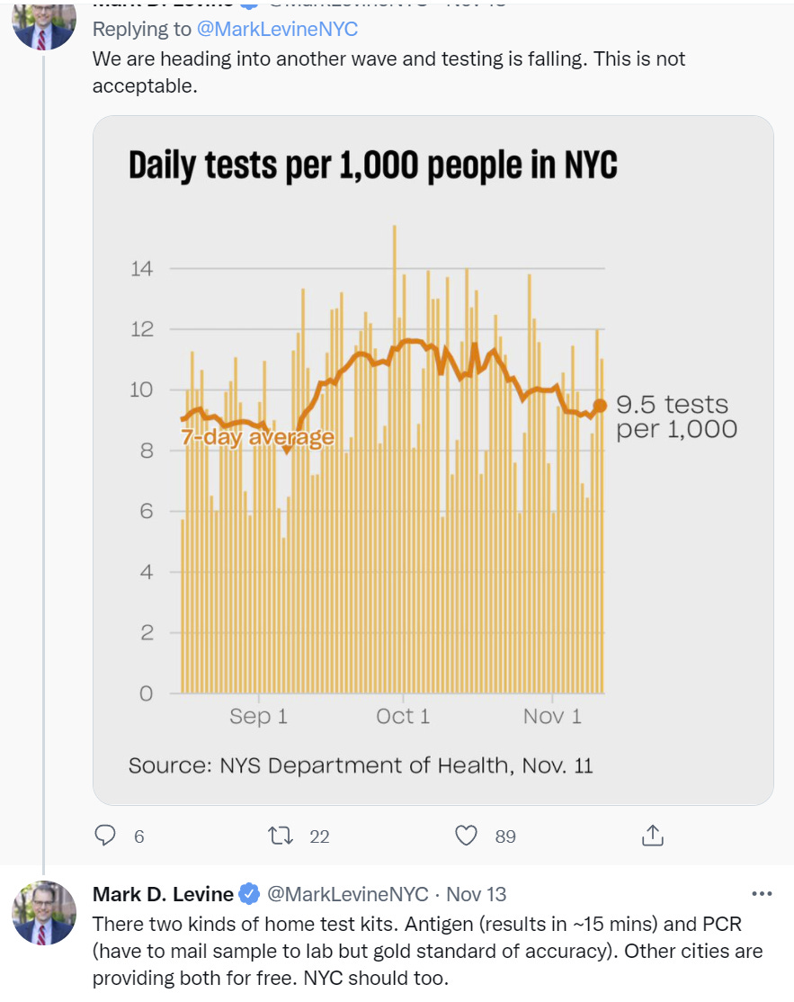Click the reply count of 6
This screenshot has height=1002, width=794.
[x=138, y=836]
